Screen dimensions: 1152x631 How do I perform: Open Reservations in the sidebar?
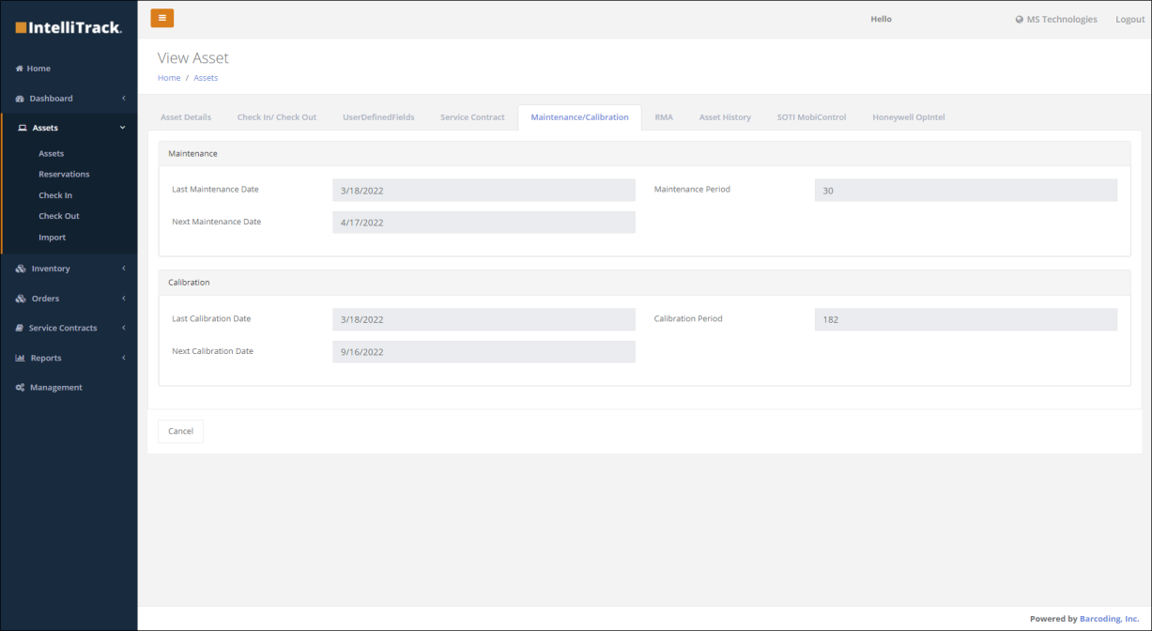[64, 174]
